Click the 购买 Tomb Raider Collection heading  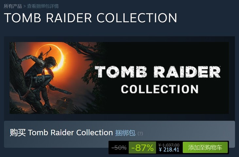pos(61,132)
